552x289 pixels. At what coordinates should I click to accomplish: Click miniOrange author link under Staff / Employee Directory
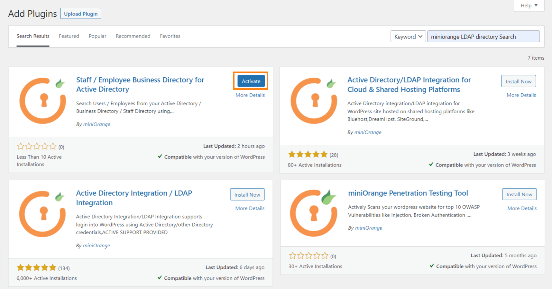[x=97, y=124]
